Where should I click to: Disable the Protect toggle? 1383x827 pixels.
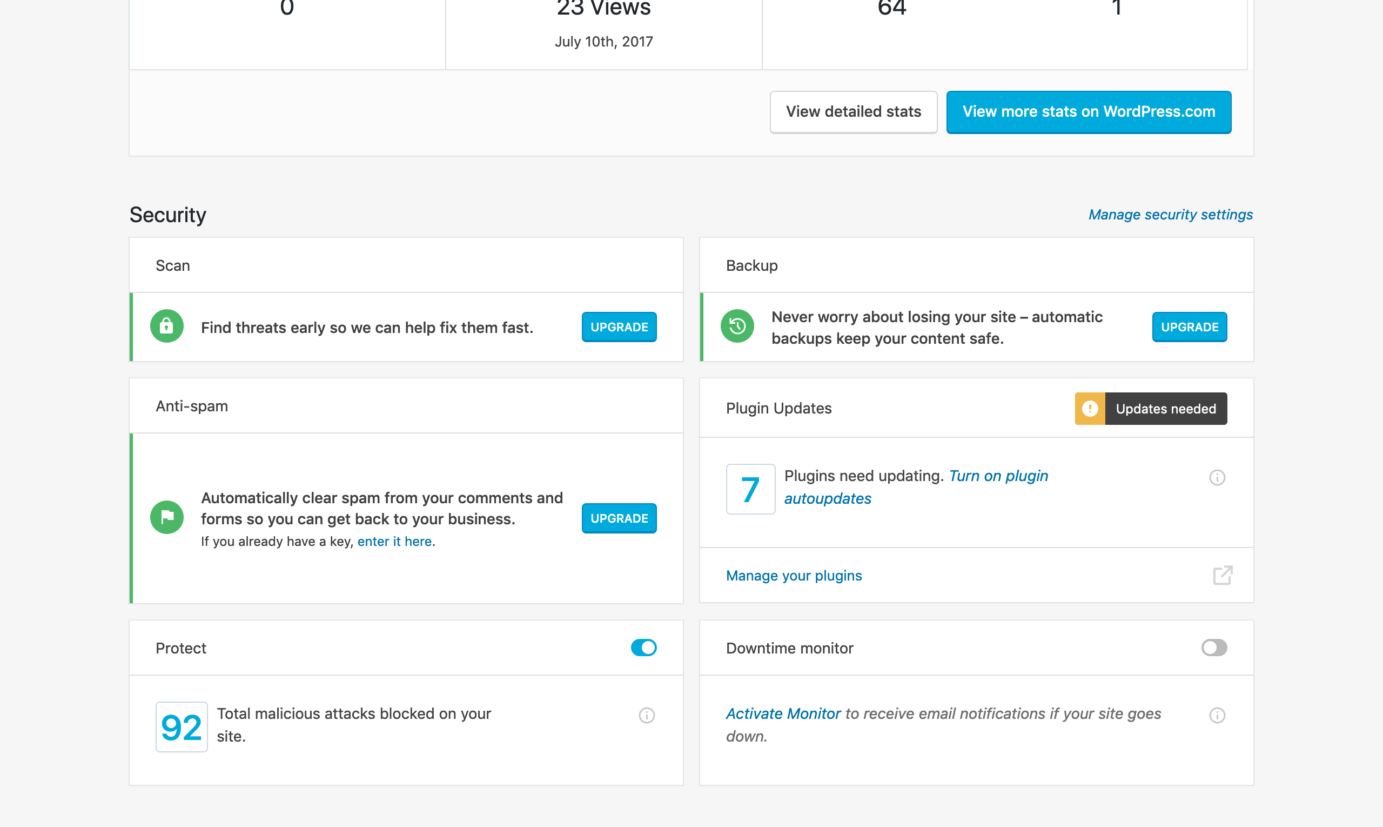(x=643, y=648)
